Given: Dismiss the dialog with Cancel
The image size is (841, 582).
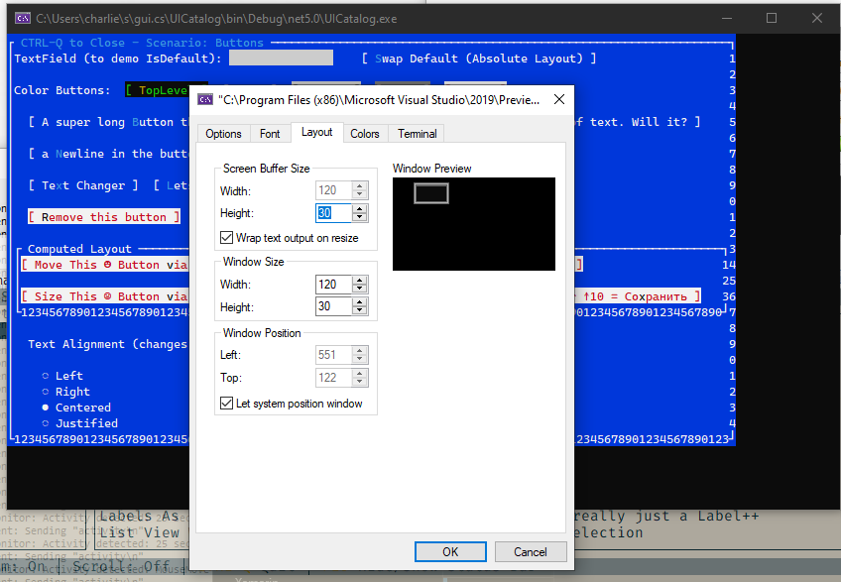Looking at the screenshot, I should 533,552.
